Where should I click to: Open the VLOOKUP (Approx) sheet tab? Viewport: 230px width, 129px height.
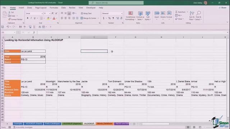click(x=72, y=124)
